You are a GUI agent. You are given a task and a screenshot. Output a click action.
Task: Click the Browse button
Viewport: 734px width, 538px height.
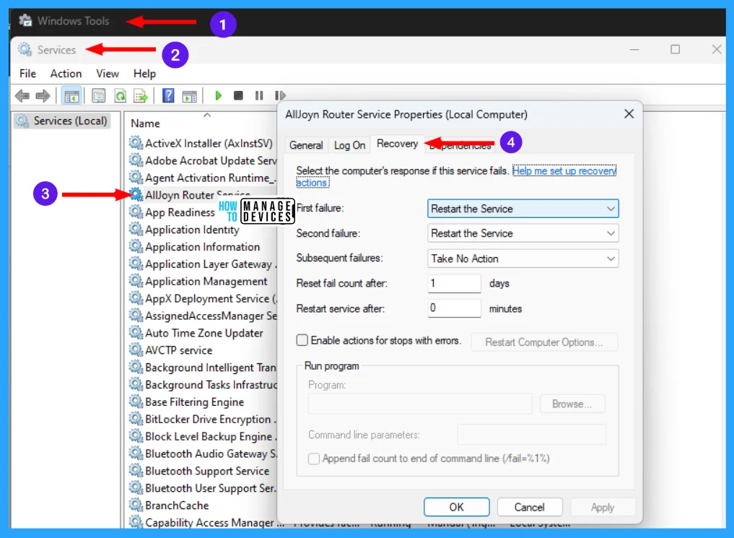[x=572, y=404]
